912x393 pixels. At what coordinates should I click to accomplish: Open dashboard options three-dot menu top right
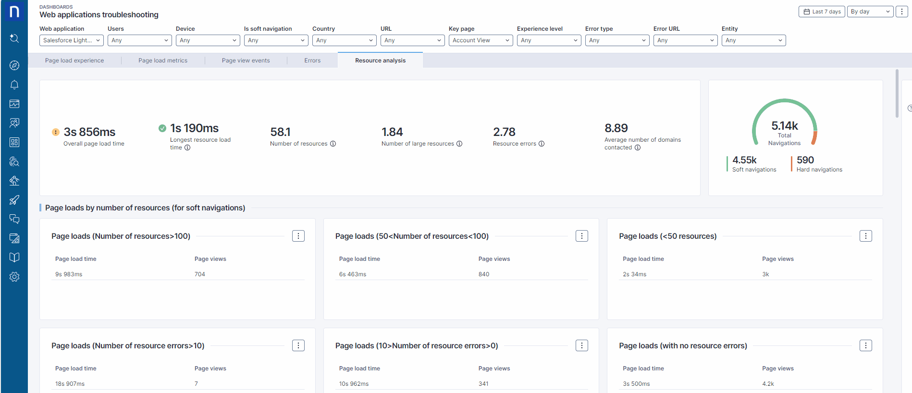[x=902, y=12]
